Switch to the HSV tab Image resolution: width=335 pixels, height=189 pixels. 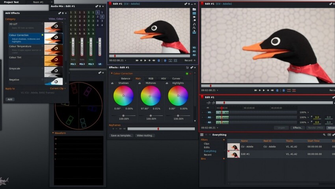(164, 79)
